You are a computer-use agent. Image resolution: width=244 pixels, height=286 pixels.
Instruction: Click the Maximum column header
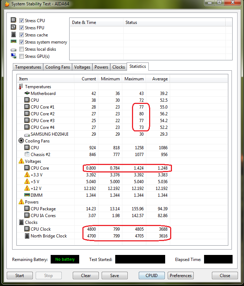[x=134, y=79]
